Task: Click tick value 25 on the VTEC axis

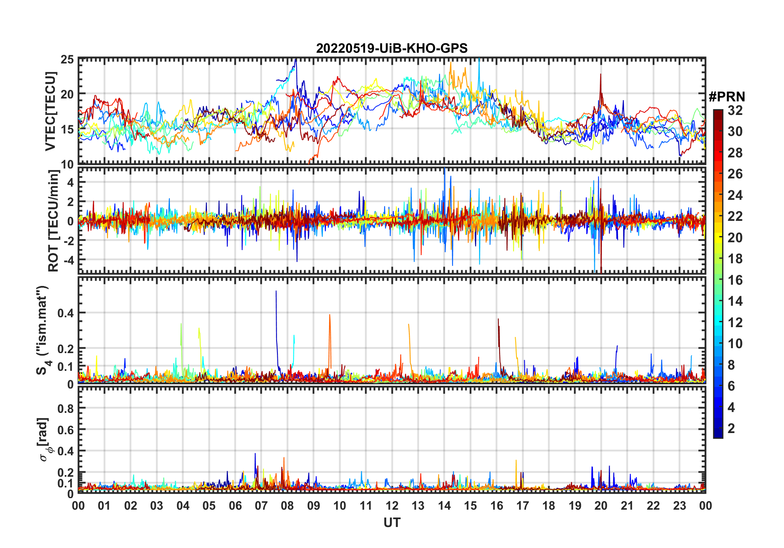Action: click(68, 59)
